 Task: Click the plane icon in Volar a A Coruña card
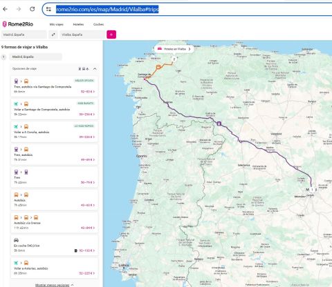16,127
